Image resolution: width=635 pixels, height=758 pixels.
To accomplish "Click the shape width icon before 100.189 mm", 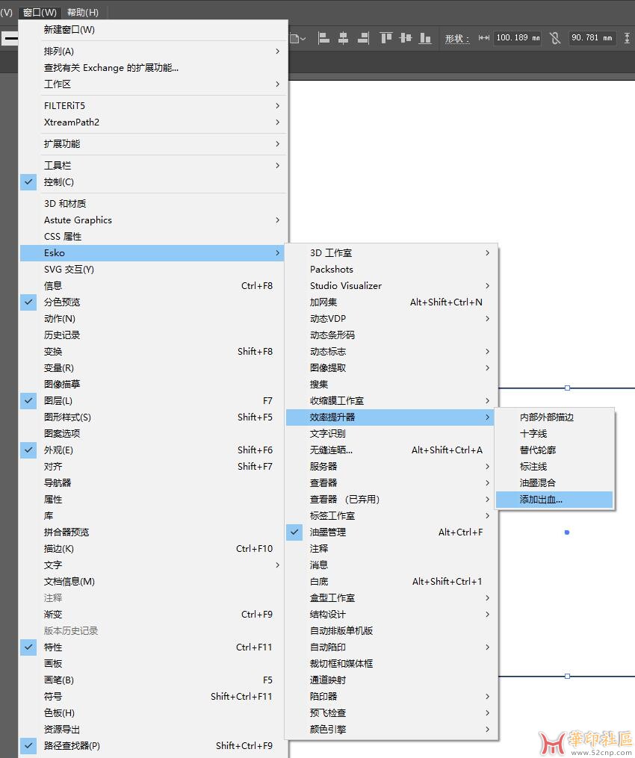I will click(x=483, y=37).
